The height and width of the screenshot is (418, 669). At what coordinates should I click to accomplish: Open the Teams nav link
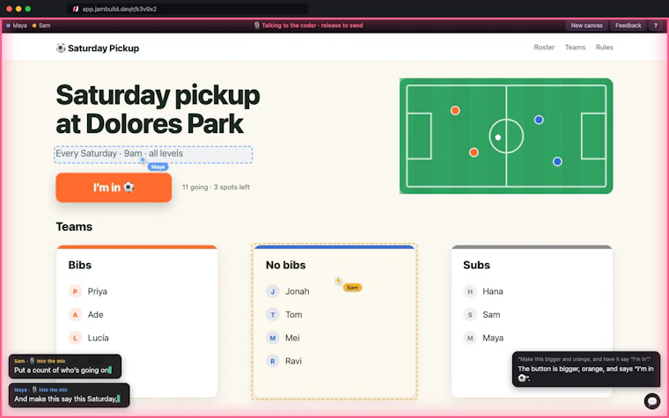click(575, 48)
